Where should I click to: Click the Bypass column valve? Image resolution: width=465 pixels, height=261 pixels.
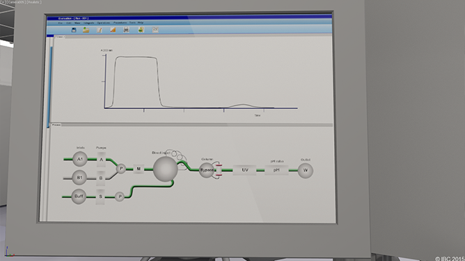pyautogui.click(x=207, y=170)
